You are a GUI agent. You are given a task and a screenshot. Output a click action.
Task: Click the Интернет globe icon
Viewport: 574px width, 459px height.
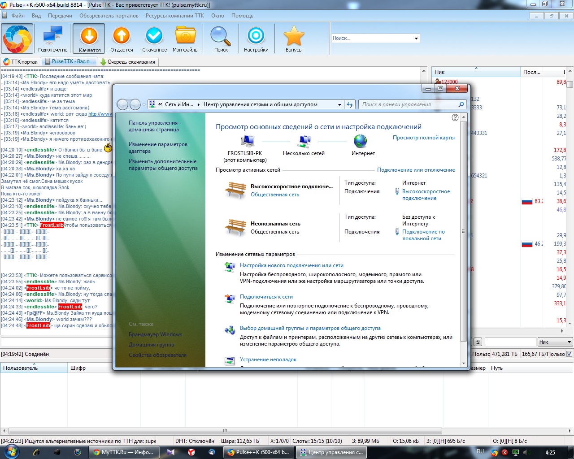[x=361, y=141]
